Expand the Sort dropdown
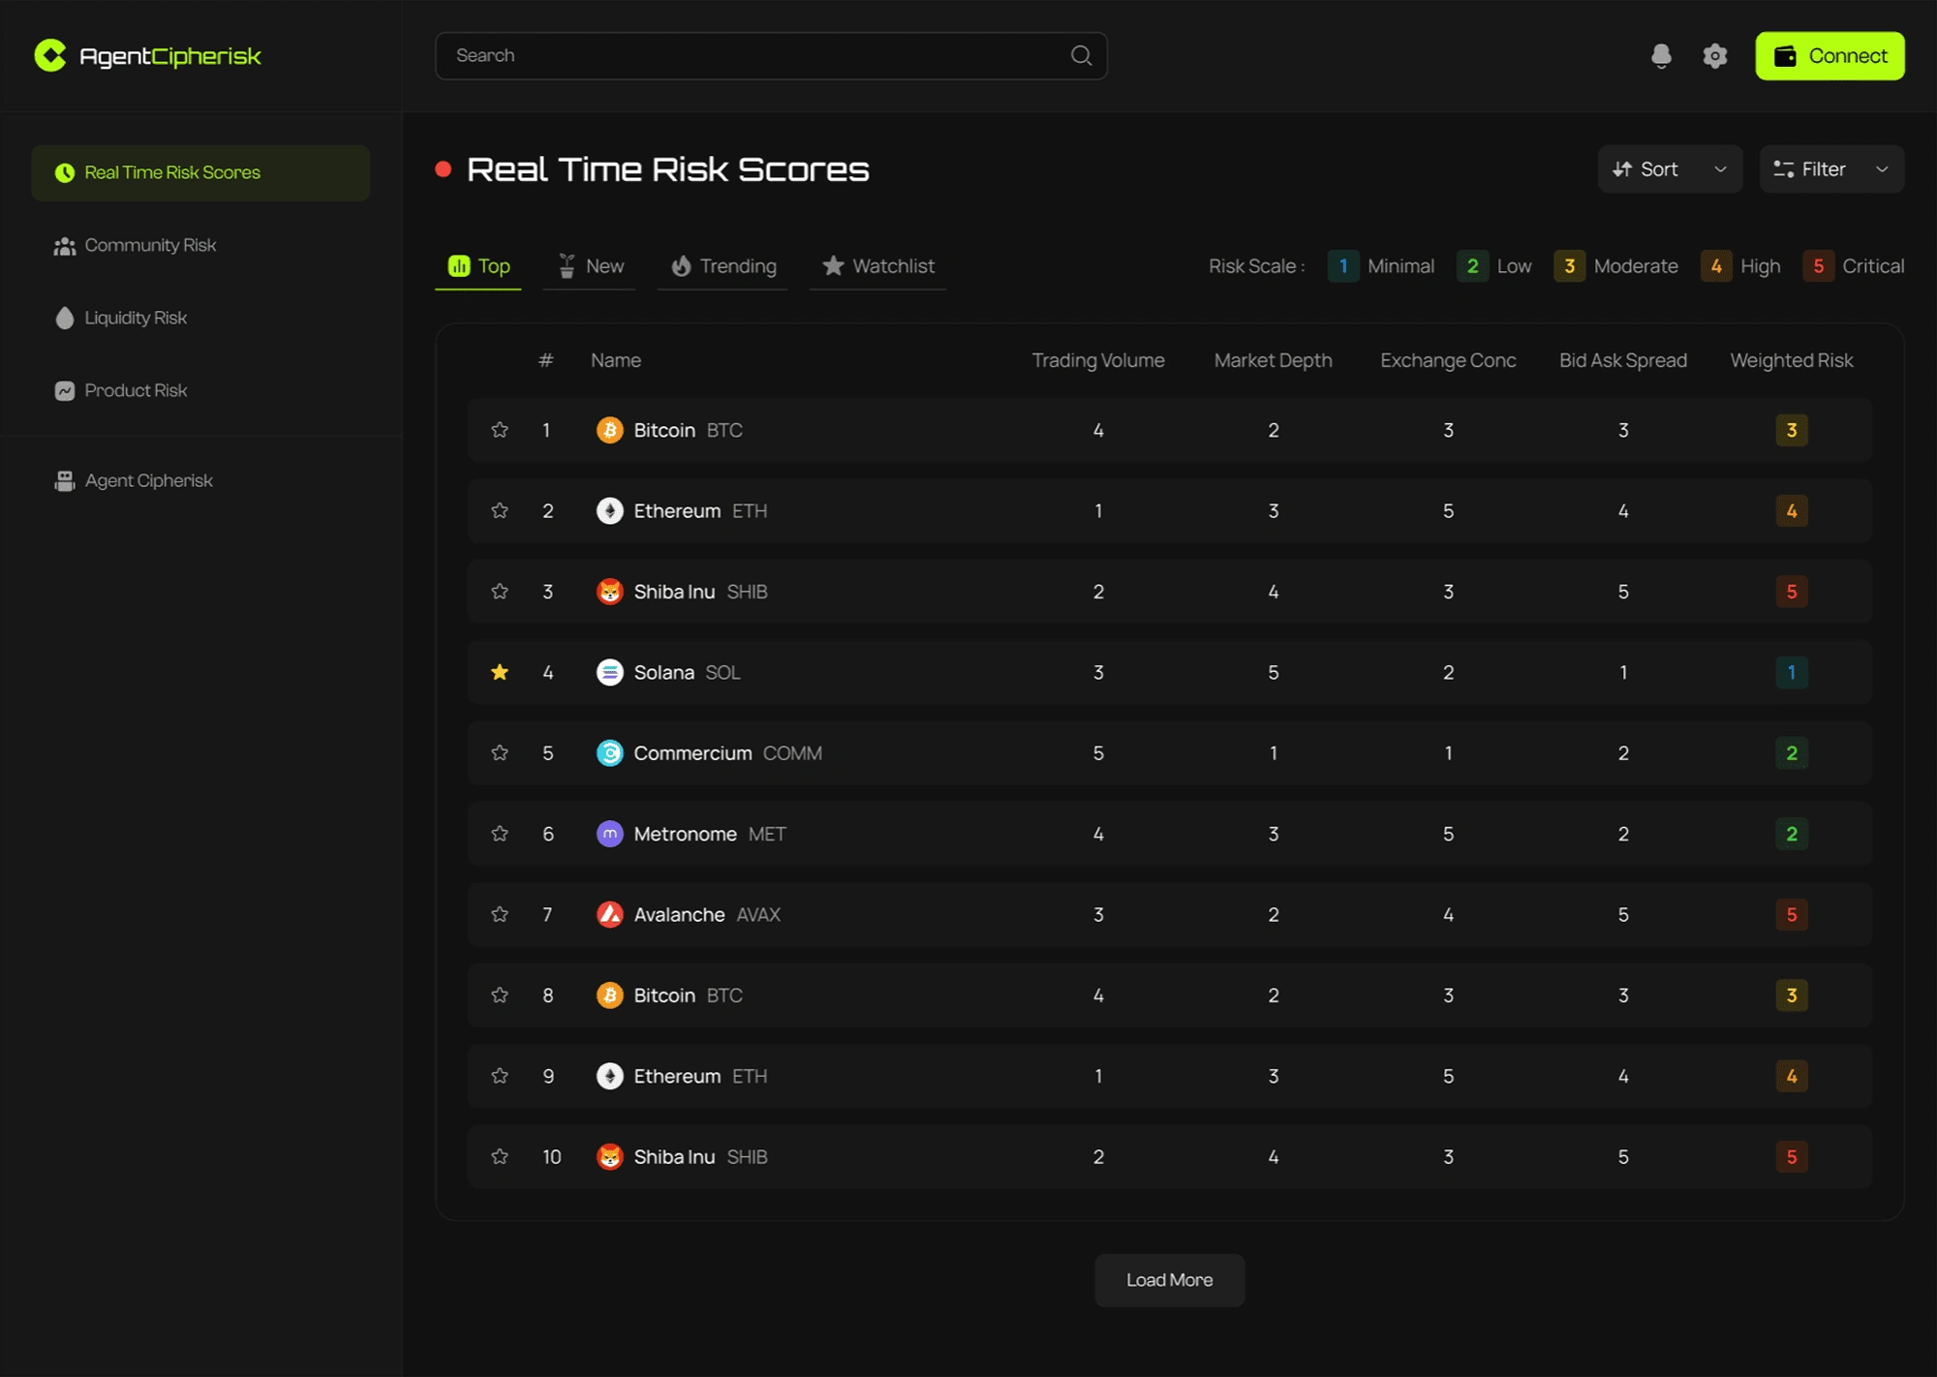Viewport: 1937px width, 1377px height. (1670, 169)
